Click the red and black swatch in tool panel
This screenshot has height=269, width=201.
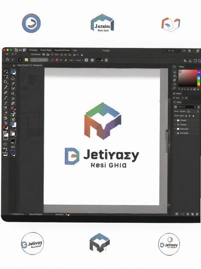pos(5,127)
